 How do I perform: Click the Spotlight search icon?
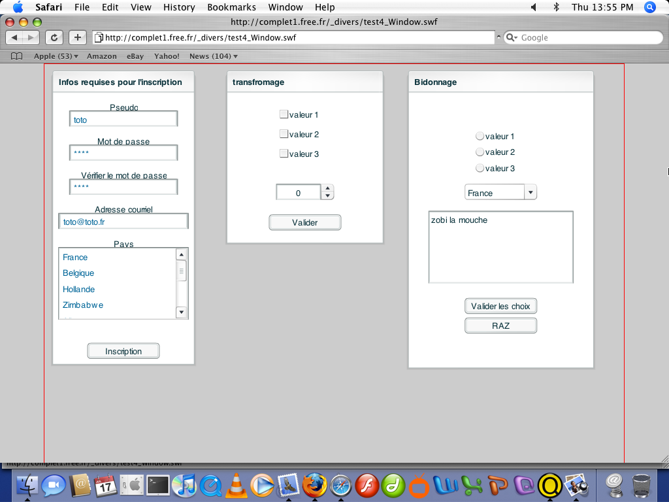650,7
